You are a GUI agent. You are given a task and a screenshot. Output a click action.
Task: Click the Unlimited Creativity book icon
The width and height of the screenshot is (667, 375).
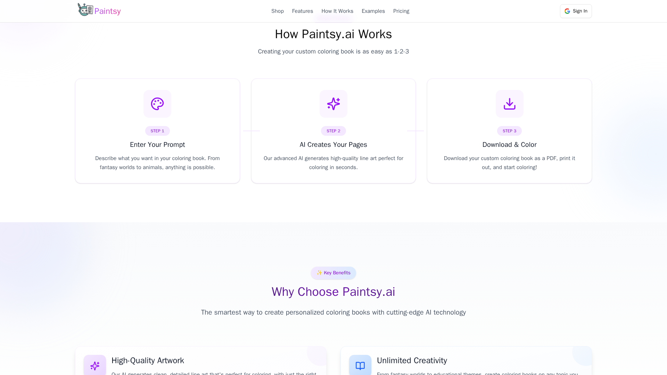click(x=360, y=366)
